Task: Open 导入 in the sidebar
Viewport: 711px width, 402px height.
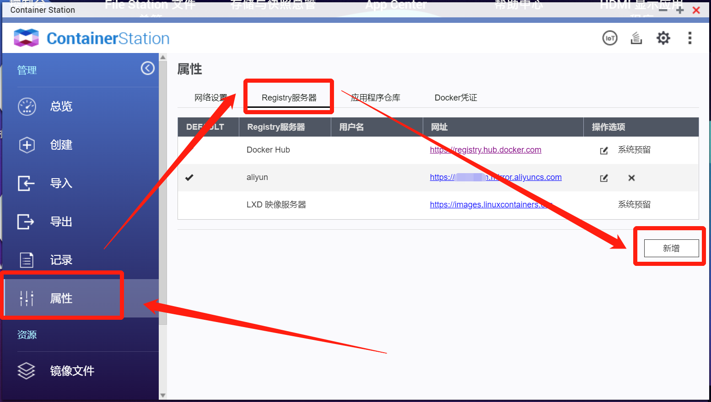Action: 61,183
